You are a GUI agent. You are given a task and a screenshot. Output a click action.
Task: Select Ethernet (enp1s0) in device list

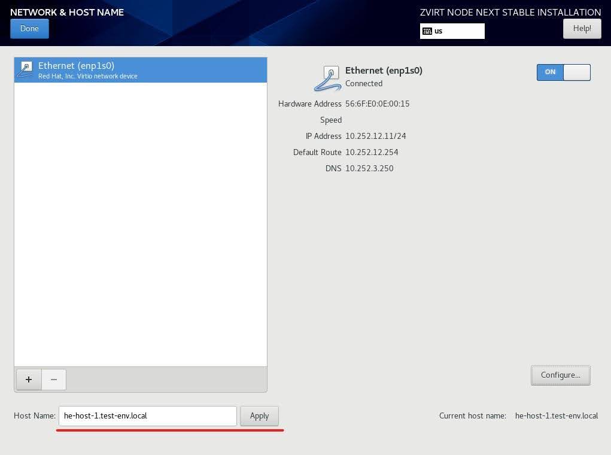(x=140, y=70)
